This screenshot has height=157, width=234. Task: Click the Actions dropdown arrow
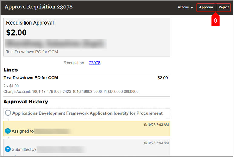(192, 8)
